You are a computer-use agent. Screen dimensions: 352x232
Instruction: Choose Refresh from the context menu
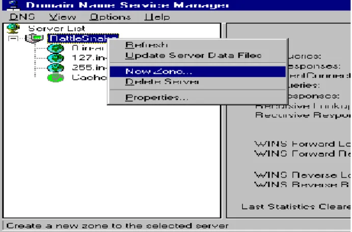(x=198, y=45)
